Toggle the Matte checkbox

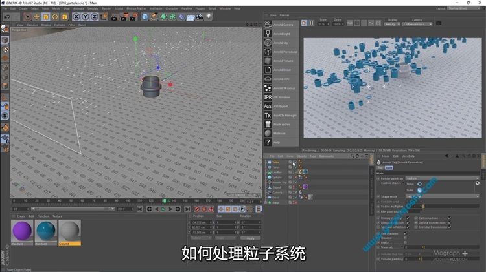click(x=406, y=243)
